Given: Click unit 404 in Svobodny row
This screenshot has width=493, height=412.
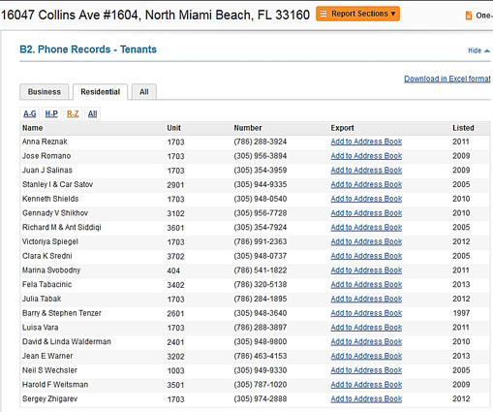Looking at the screenshot, I should (x=173, y=270).
